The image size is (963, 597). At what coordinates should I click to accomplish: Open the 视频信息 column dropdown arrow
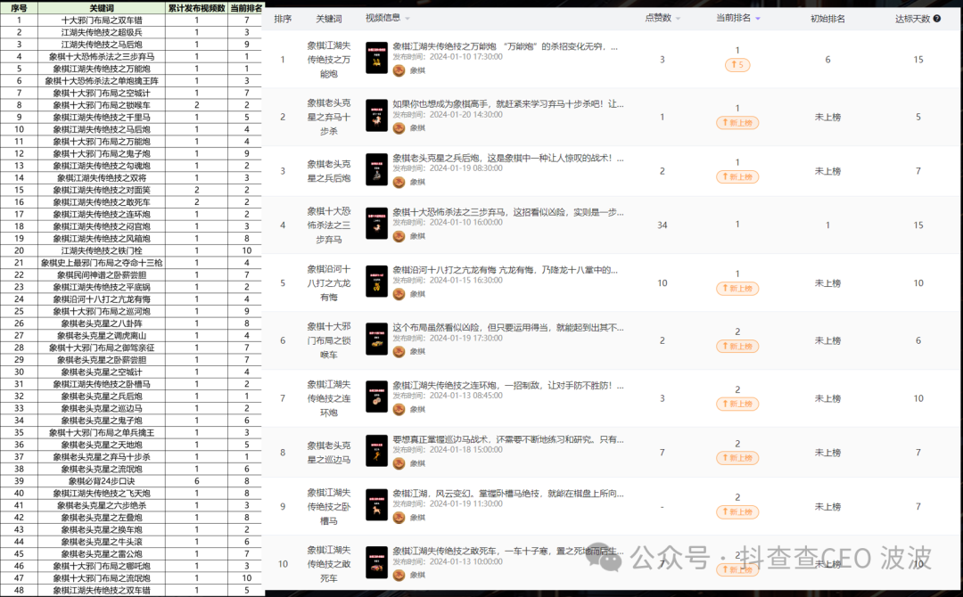click(407, 19)
